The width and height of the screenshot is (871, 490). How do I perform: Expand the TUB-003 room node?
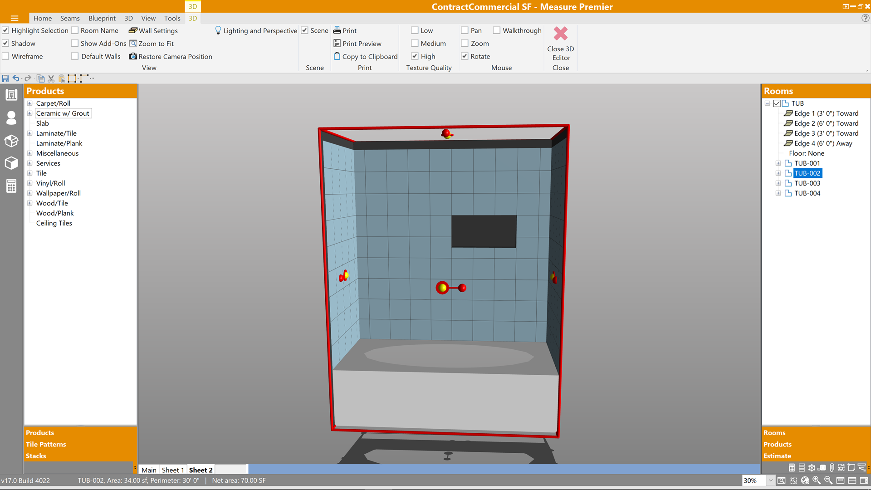pyautogui.click(x=778, y=183)
